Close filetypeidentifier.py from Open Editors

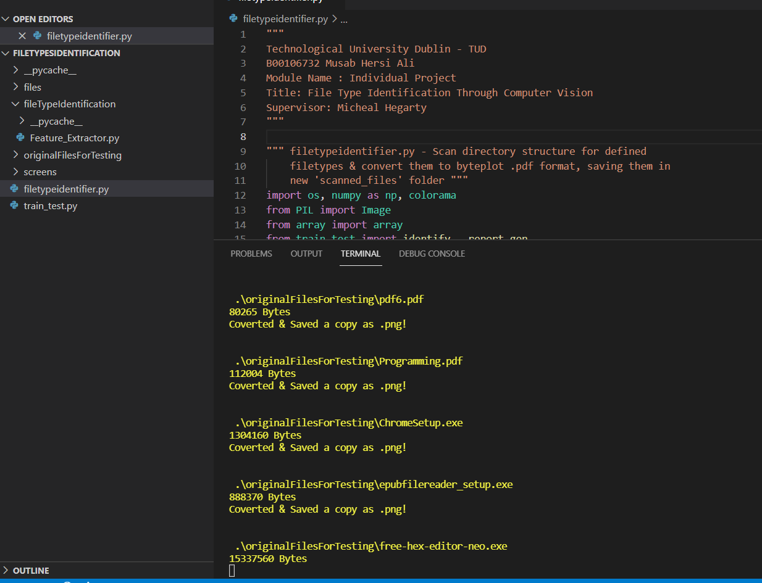tap(22, 36)
